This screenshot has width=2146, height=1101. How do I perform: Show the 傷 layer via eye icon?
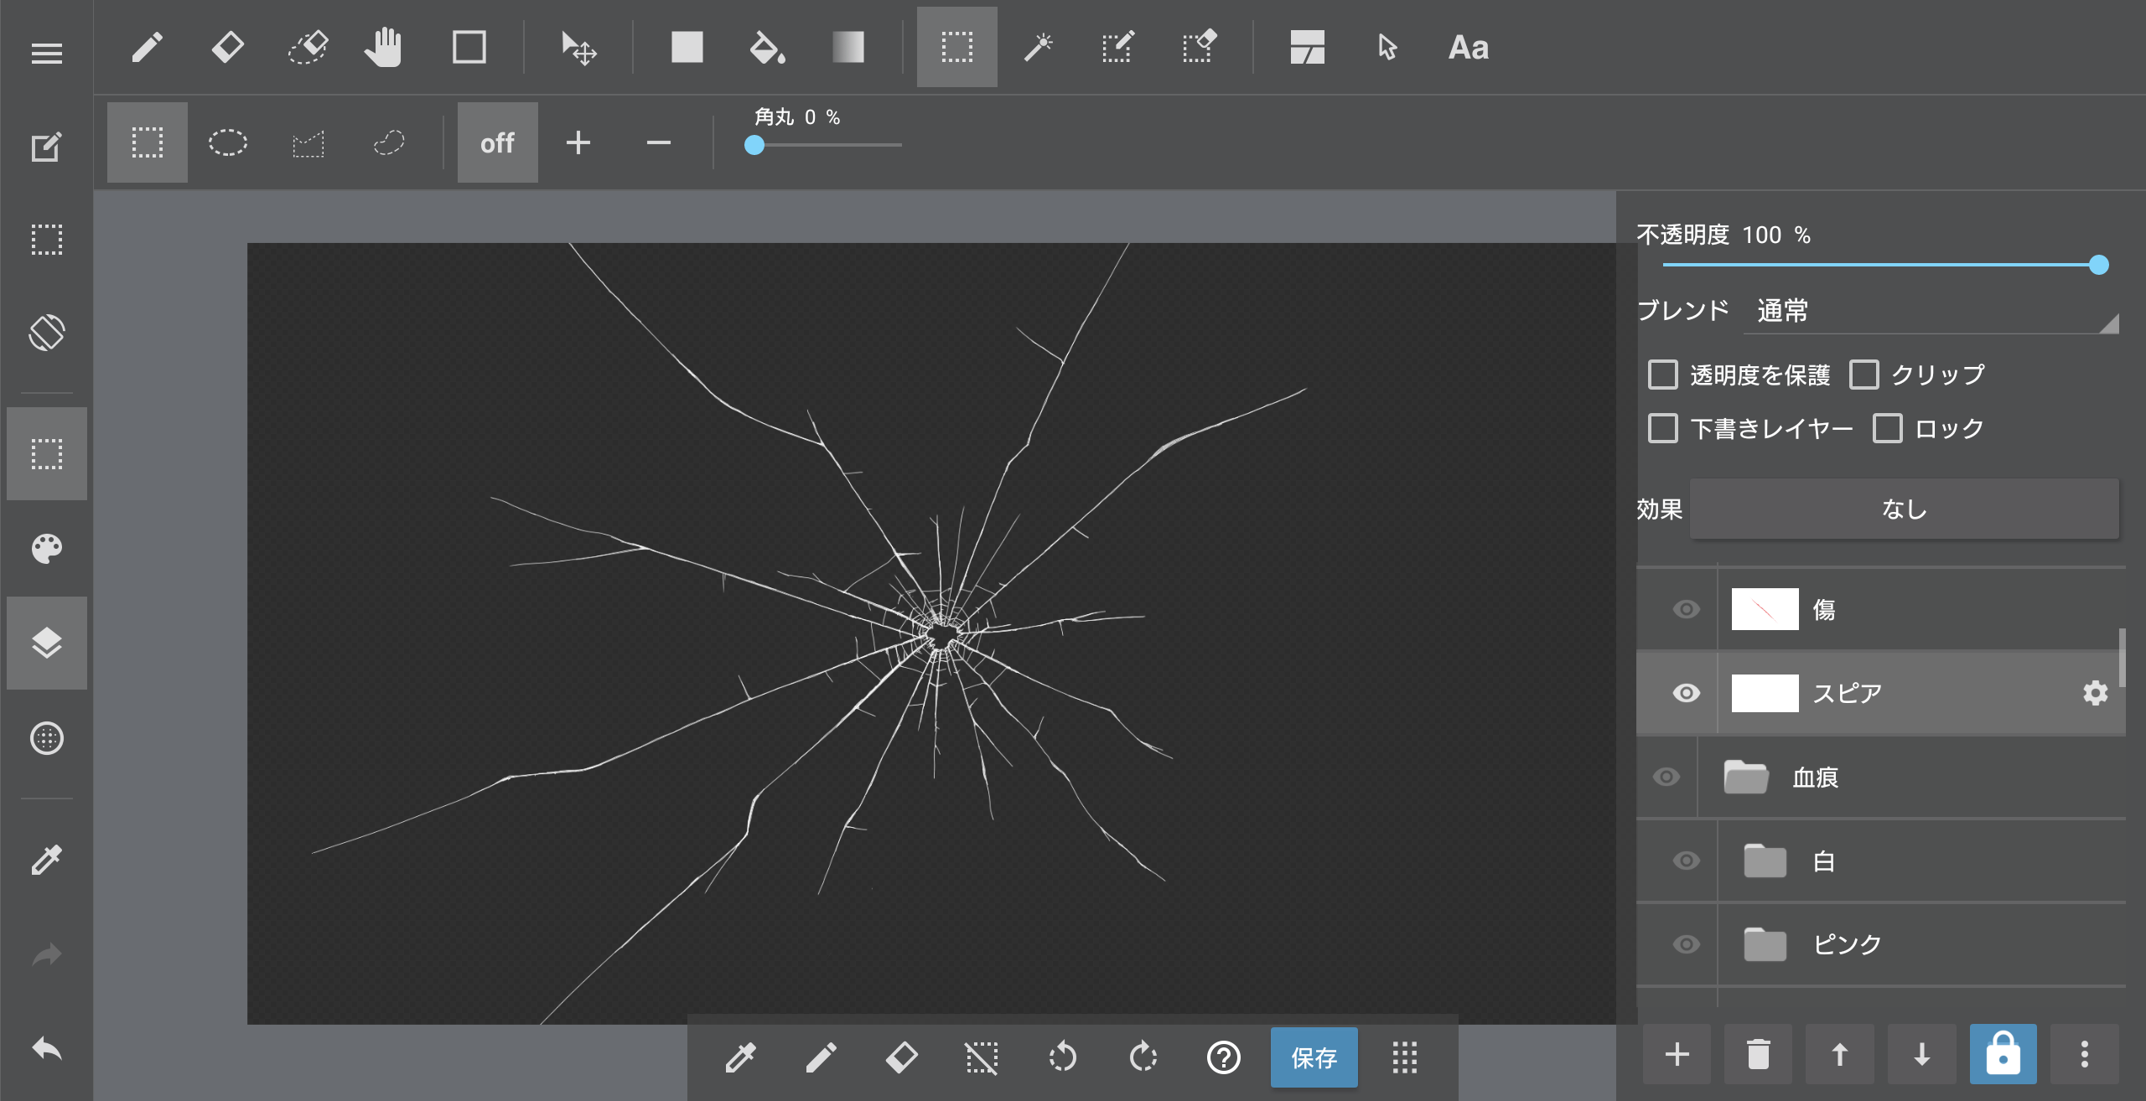(x=1686, y=609)
